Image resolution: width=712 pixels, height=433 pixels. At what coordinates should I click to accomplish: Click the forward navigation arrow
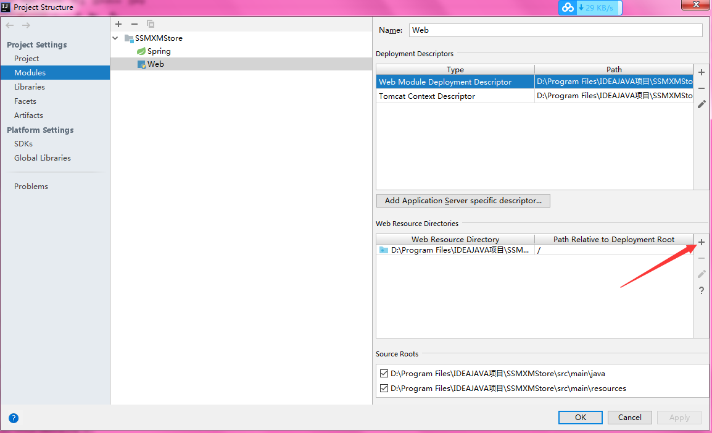click(27, 25)
